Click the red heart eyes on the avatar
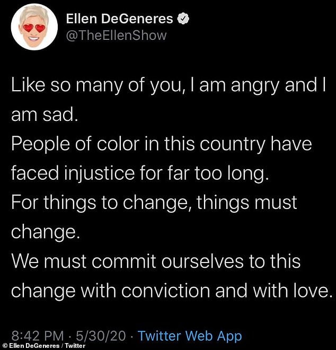 34,28
